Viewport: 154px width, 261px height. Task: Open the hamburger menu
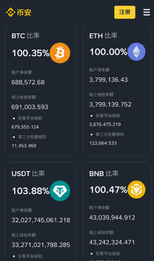click(x=147, y=12)
